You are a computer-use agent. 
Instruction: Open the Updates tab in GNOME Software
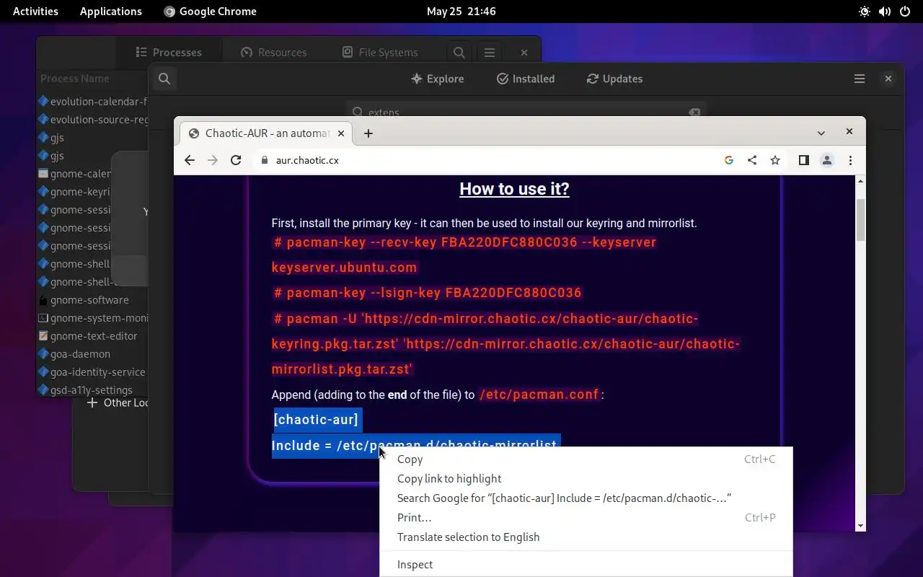pos(614,79)
